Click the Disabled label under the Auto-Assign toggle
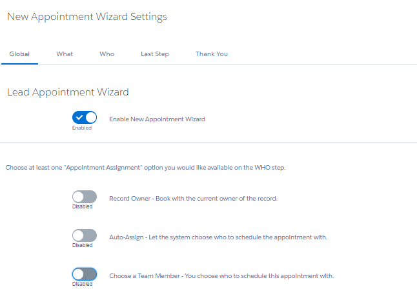This screenshot has width=417, height=289. click(82, 245)
